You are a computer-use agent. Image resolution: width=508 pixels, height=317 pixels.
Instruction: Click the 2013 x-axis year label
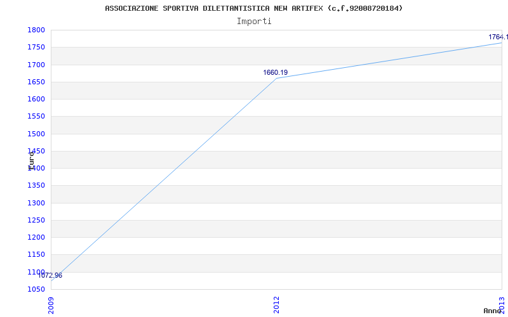point(502,305)
